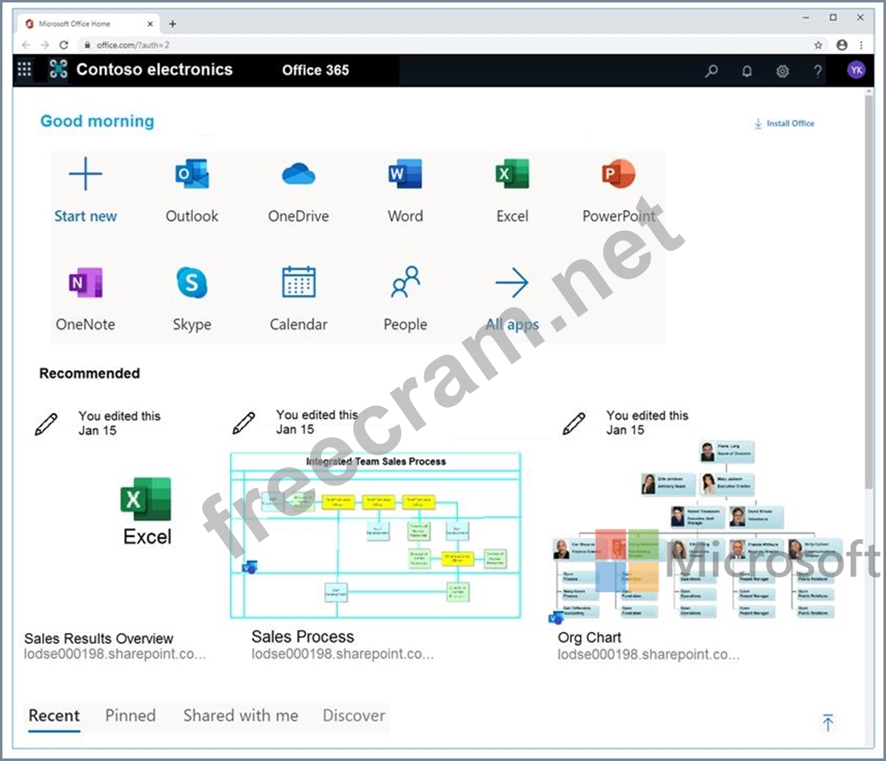Click the Install Office link
886x761 pixels.
[784, 123]
